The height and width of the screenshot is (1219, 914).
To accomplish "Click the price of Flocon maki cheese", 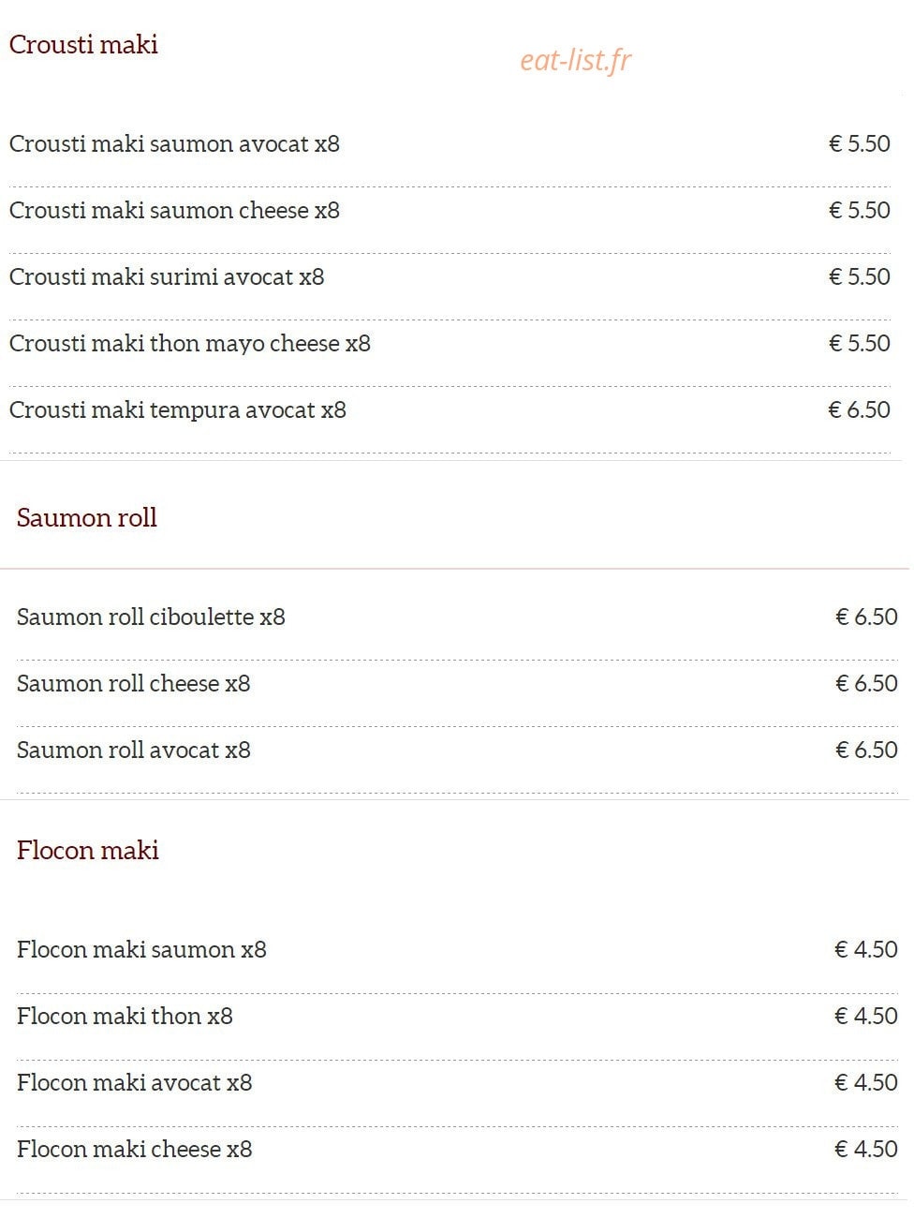I will 866,1149.
